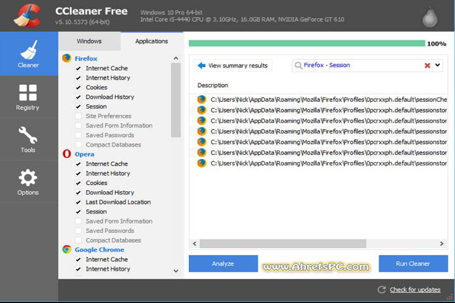This screenshot has width=455, height=303.
Task: Enable Opera Saved Passwords
Action: point(78,231)
